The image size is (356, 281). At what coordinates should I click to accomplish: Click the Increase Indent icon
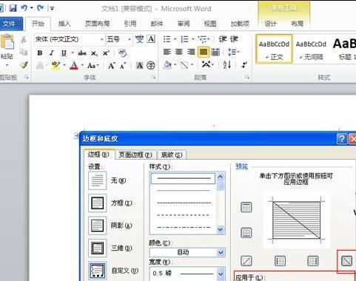coord(234,39)
